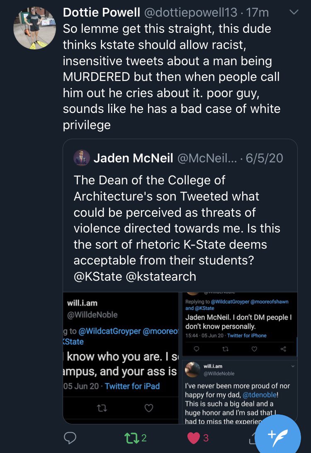Reply to Dottie Powell's tweet
The width and height of the screenshot is (311, 453).
[70, 438]
